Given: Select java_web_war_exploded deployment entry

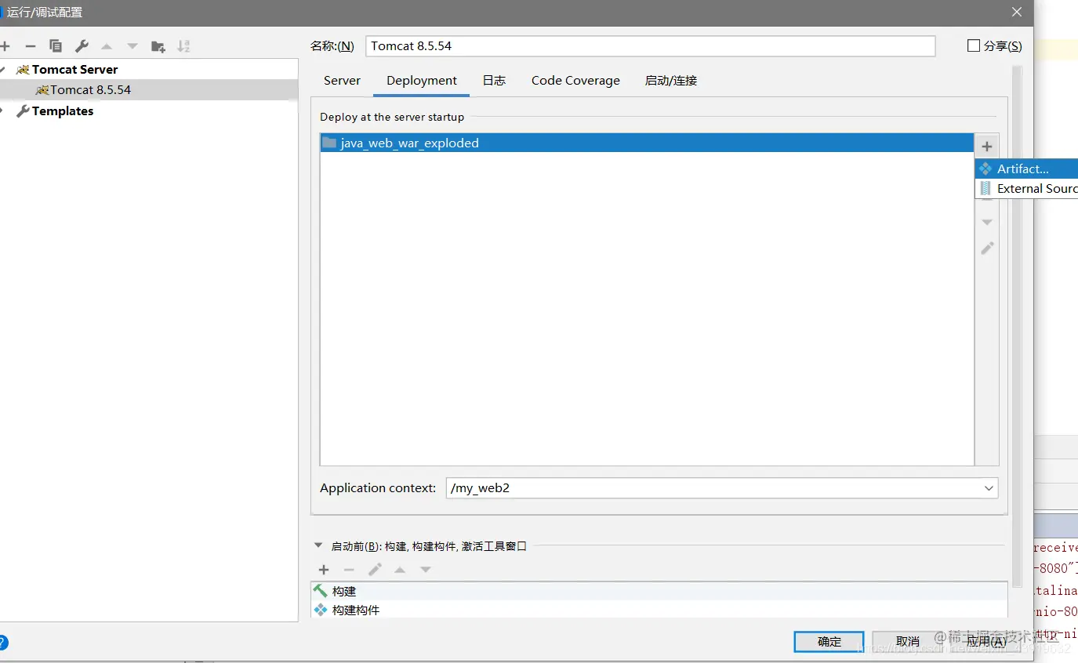Looking at the screenshot, I should tap(647, 143).
